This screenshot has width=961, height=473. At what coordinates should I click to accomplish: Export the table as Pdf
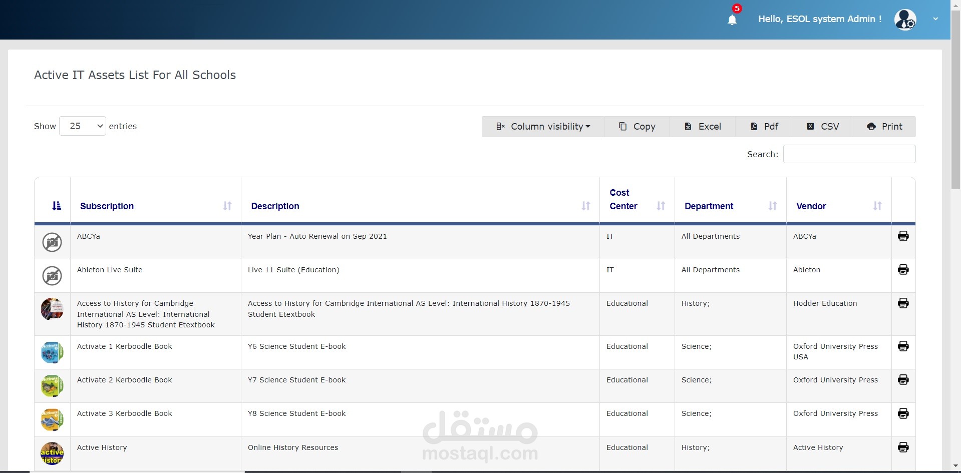pyautogui.click(x=764, y=127)
